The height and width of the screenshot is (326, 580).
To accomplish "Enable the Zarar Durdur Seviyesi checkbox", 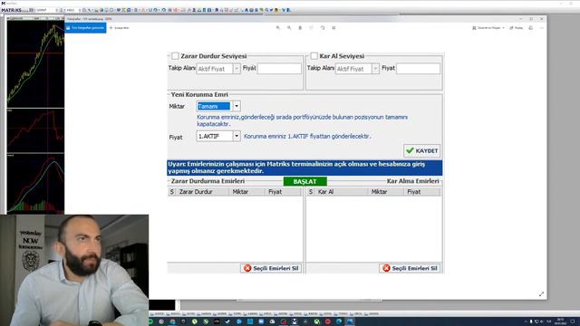I will [x=175, y=56].
